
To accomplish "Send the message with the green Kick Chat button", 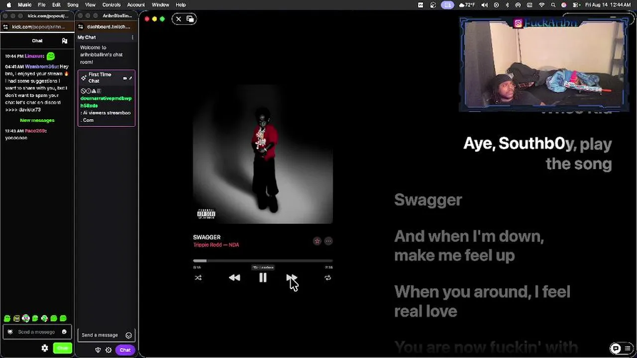I will click(63, 349).
